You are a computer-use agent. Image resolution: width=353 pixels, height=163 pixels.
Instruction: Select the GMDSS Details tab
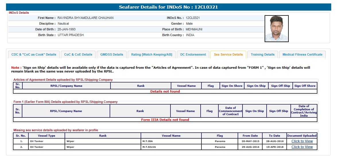pos(112,54)
